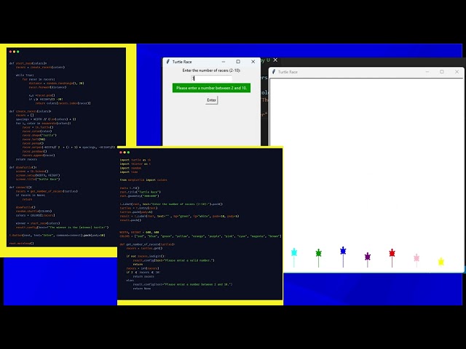Minimize the large Turtle Race canvas window
The image size is (466, 349).
click(x=427, y=72)
